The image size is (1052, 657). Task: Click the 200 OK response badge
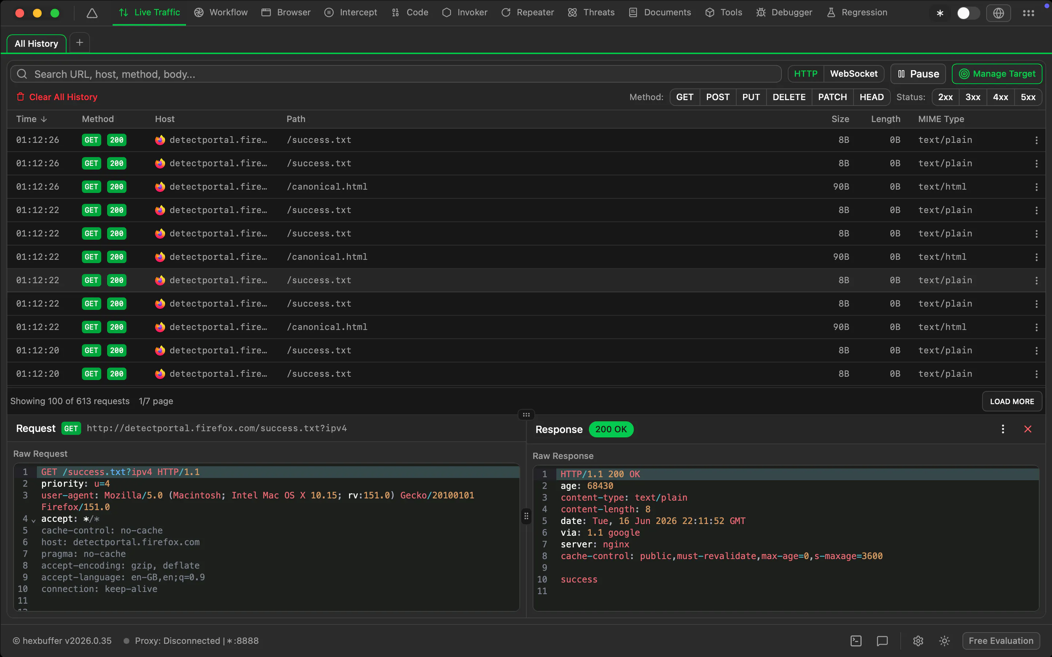click(x=610, y=429)
